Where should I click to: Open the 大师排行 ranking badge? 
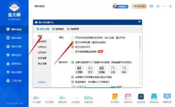120,6
